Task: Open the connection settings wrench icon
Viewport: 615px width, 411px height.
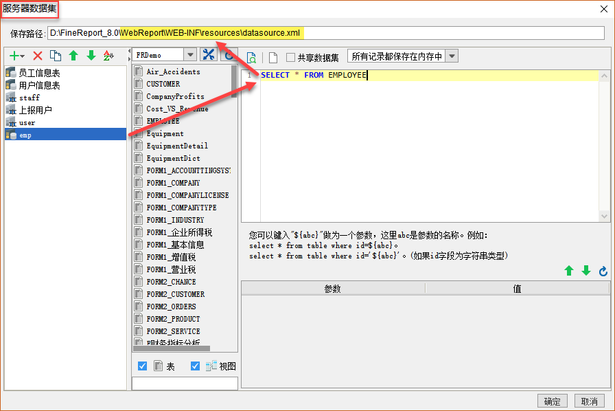Action: coord(209,54)
